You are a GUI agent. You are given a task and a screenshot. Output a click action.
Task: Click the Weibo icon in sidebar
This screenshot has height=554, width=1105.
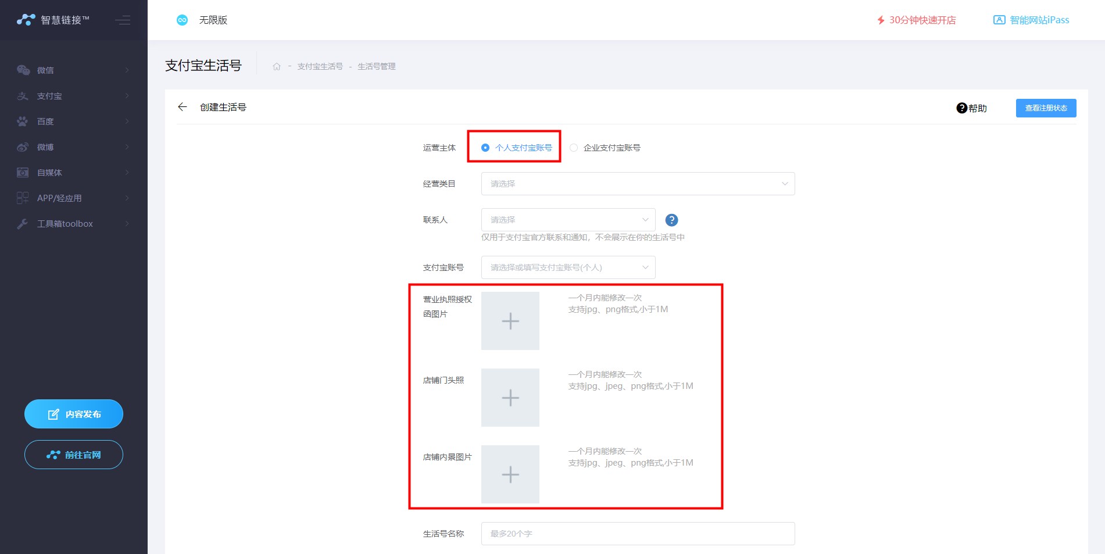(x=23, y=147)
